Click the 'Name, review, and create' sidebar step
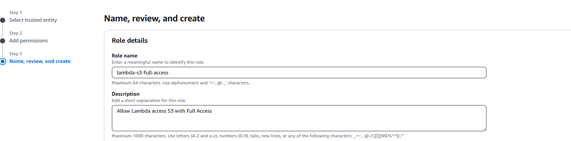The image size is (571, 141). click(40, 61)
